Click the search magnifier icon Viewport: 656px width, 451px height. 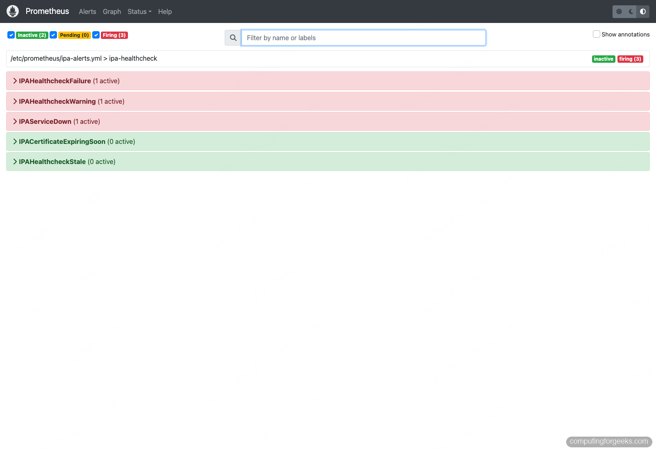click(x=233, y=38)
